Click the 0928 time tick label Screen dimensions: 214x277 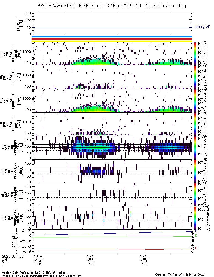(144, 256)
